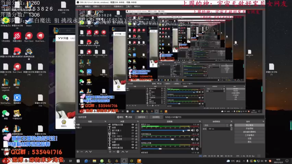The image size is (292, 164).
Task: Toggle visibility of 窗口采集 2 source
Action: (133, 130)
